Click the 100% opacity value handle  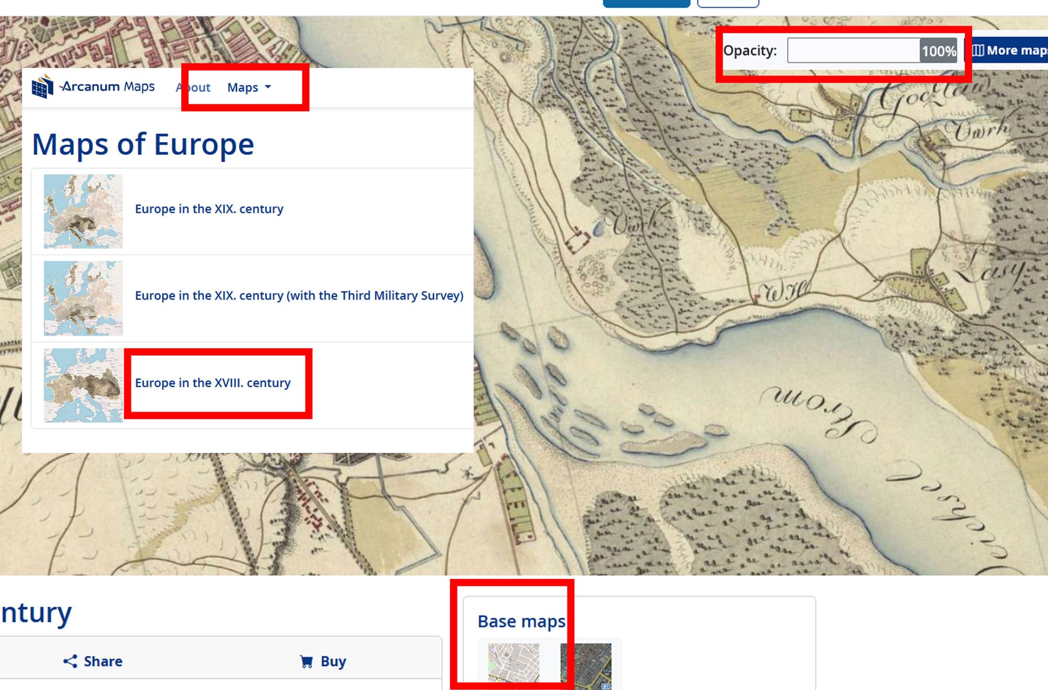pyautogui.click(x=938, y=51)
